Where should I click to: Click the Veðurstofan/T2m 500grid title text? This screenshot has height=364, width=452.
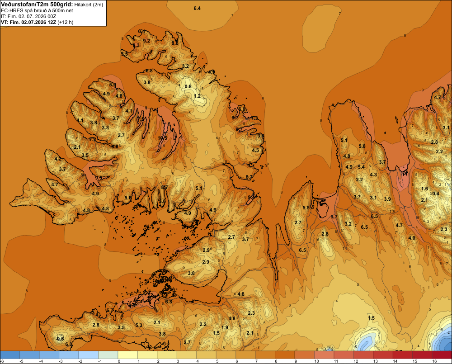[37, 5]
